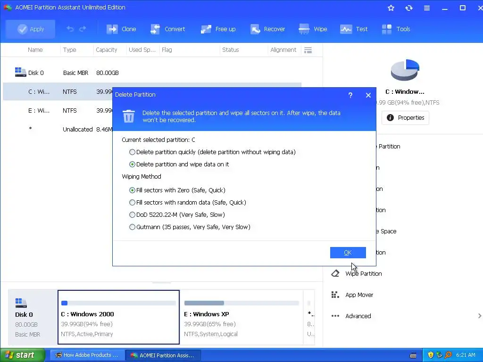Click the security shield tray icon

tap(430, 355)
